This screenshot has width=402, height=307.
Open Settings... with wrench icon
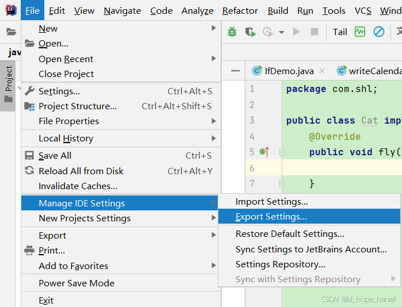[x=121, y=91]
